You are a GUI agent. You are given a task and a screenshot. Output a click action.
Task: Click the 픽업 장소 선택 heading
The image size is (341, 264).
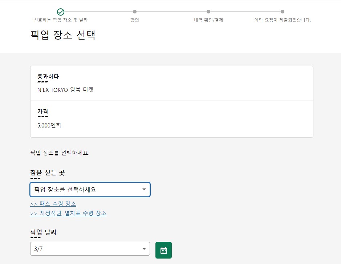pyautogui.click(x=62, y=35)
